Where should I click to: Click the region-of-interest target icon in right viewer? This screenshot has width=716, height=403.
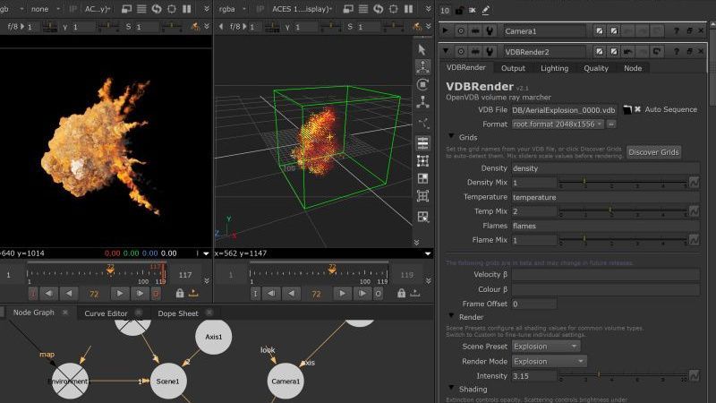pos(393,9)
